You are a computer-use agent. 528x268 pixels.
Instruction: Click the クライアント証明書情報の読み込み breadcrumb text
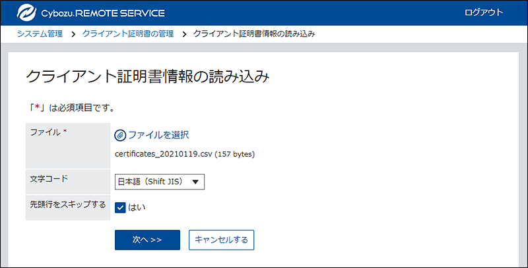pyautogui.click(x=254, y=34)
